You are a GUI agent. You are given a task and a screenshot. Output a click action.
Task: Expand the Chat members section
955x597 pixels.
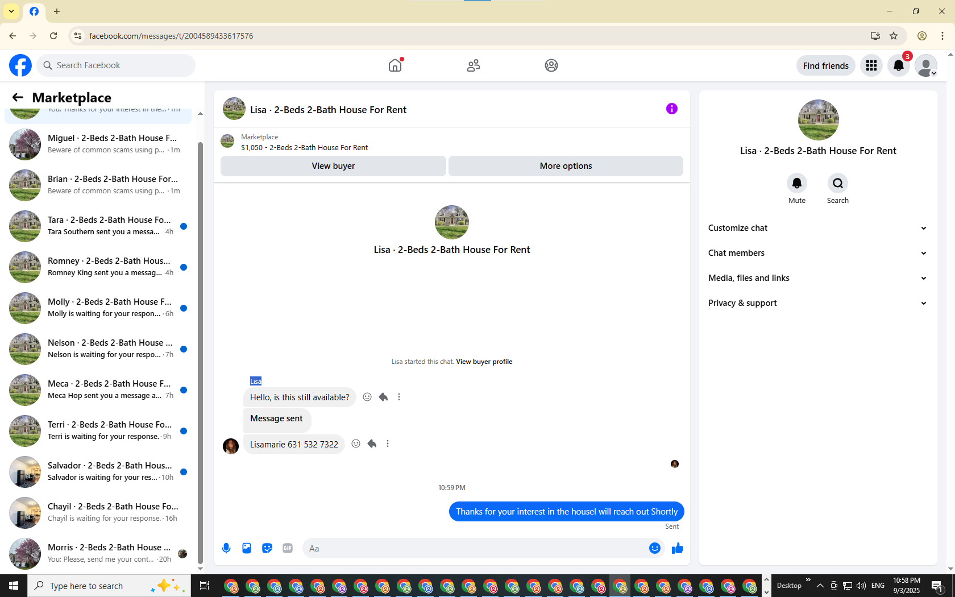pyautogui.click(x=818, y=253)
